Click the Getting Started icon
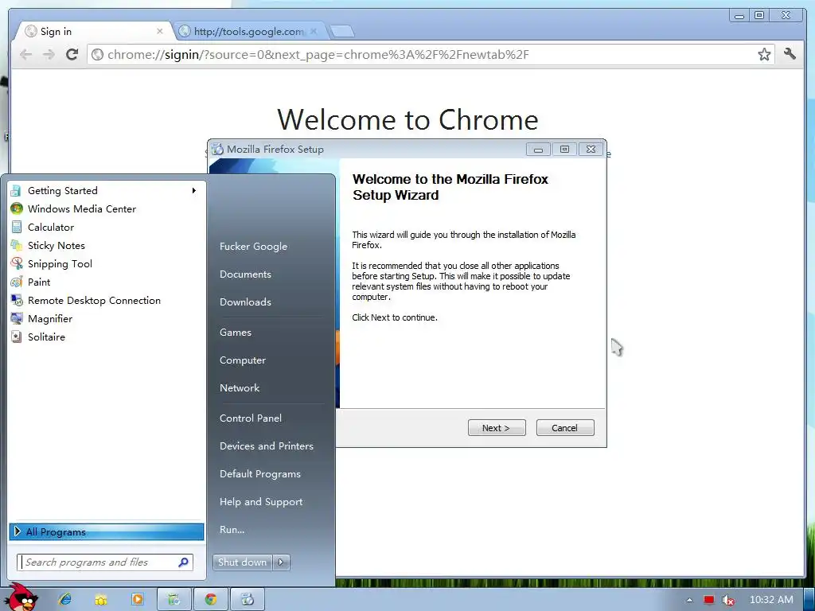Image resolution: width=815 pixels, height=611 pixels. [x=17, y=191]
